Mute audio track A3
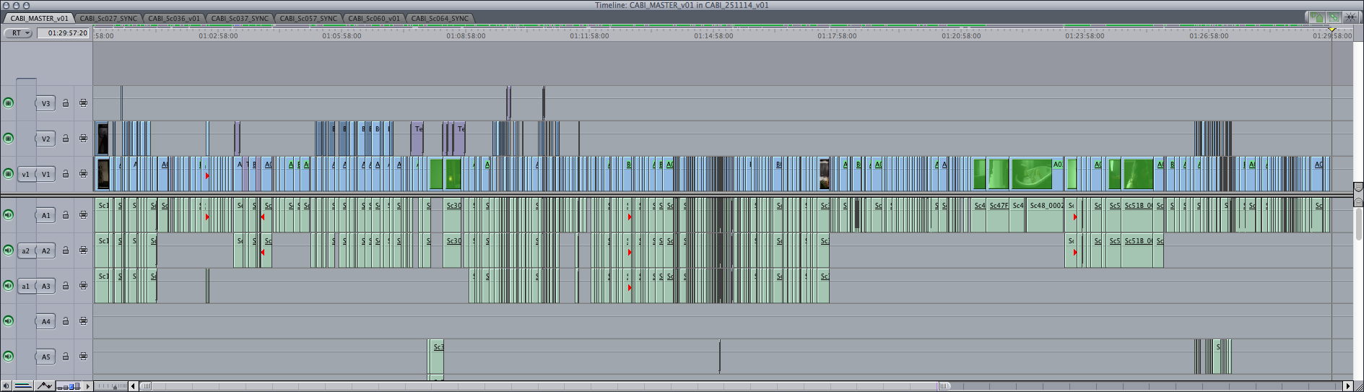Screen dimensions: 1364x392 9,285
